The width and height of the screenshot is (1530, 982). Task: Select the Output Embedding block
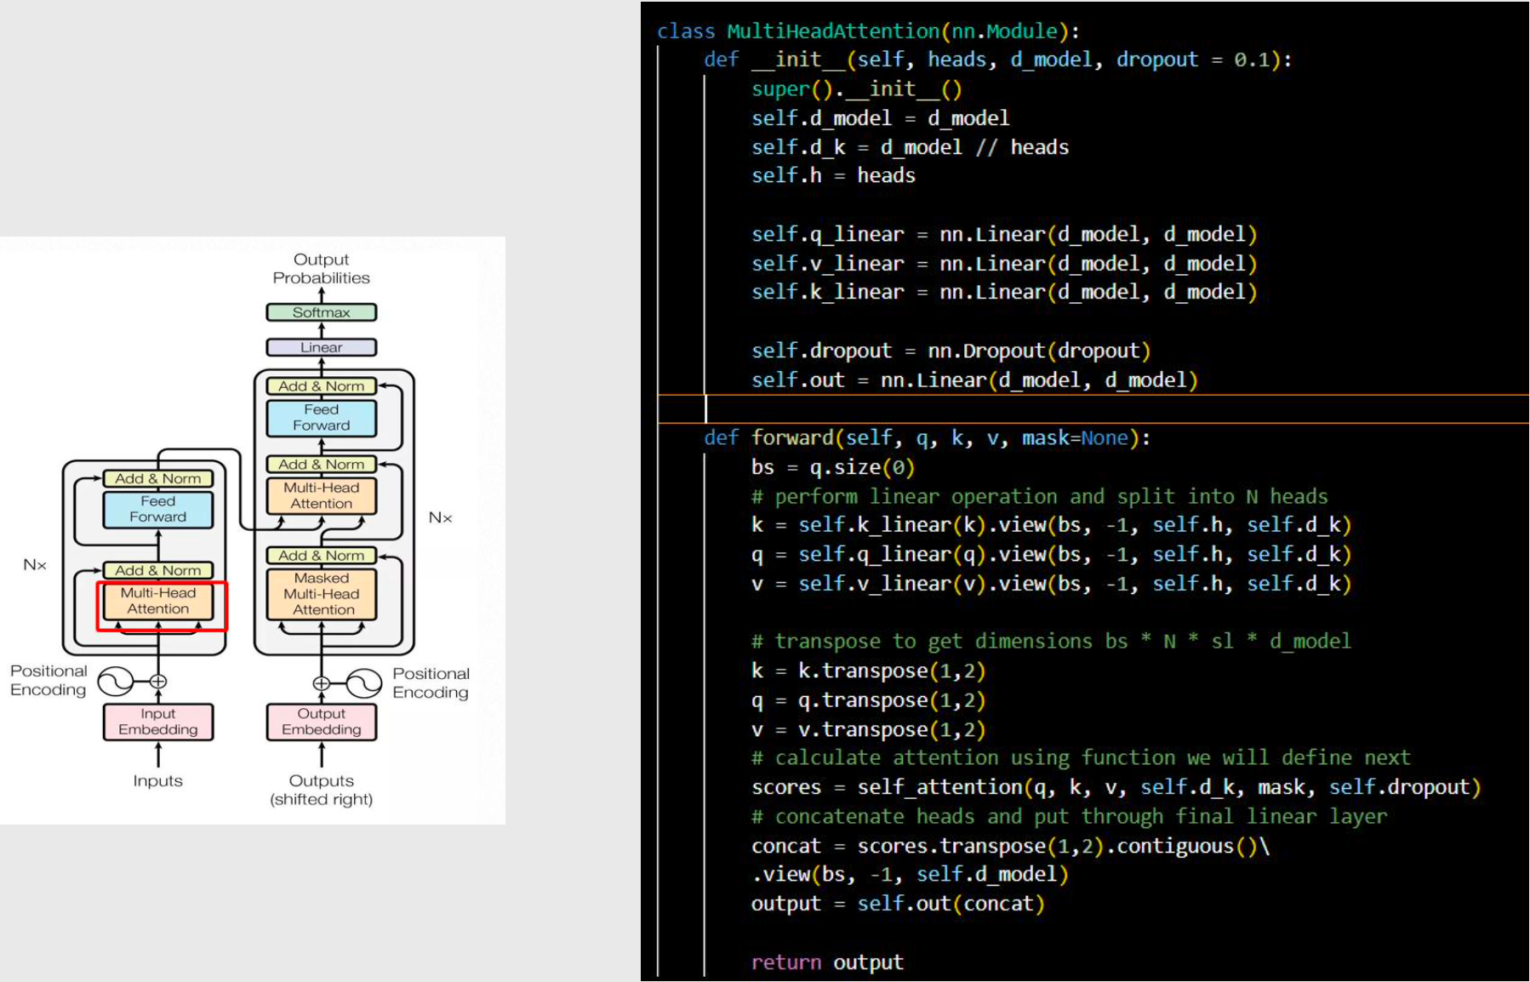(322, 722)
